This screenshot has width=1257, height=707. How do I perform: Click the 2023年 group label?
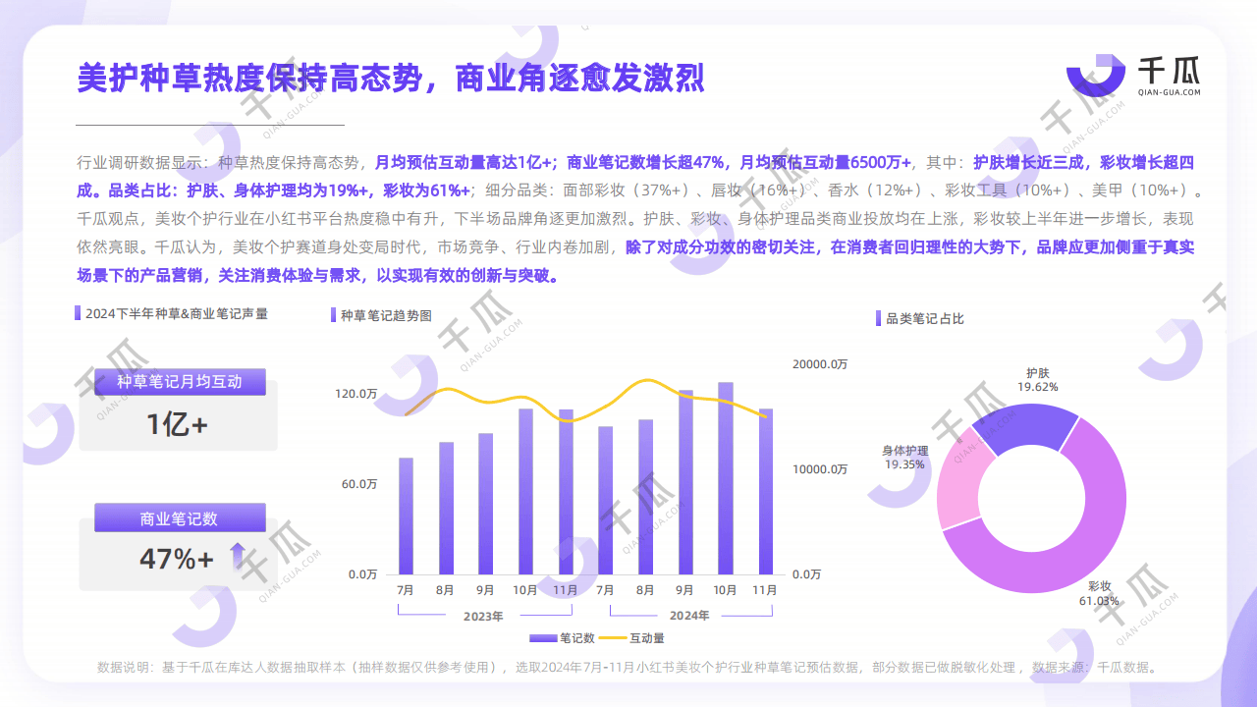point(483,617)
